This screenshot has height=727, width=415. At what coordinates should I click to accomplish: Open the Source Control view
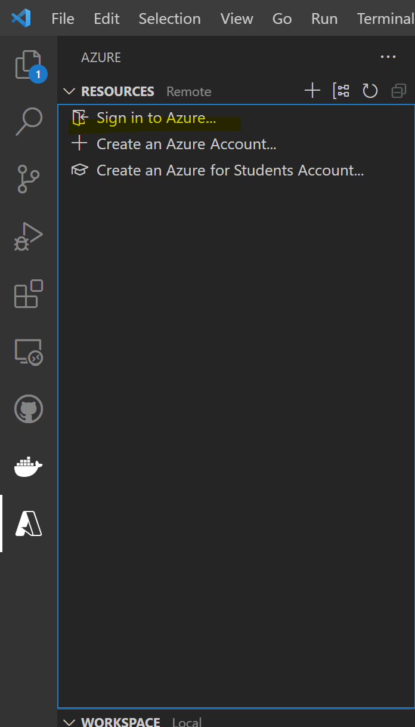[x=29, y=178]
